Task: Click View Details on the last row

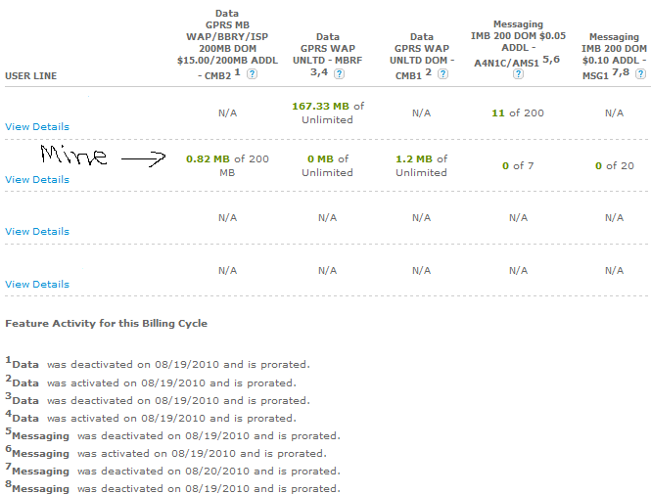Action: tap(37, 284)
